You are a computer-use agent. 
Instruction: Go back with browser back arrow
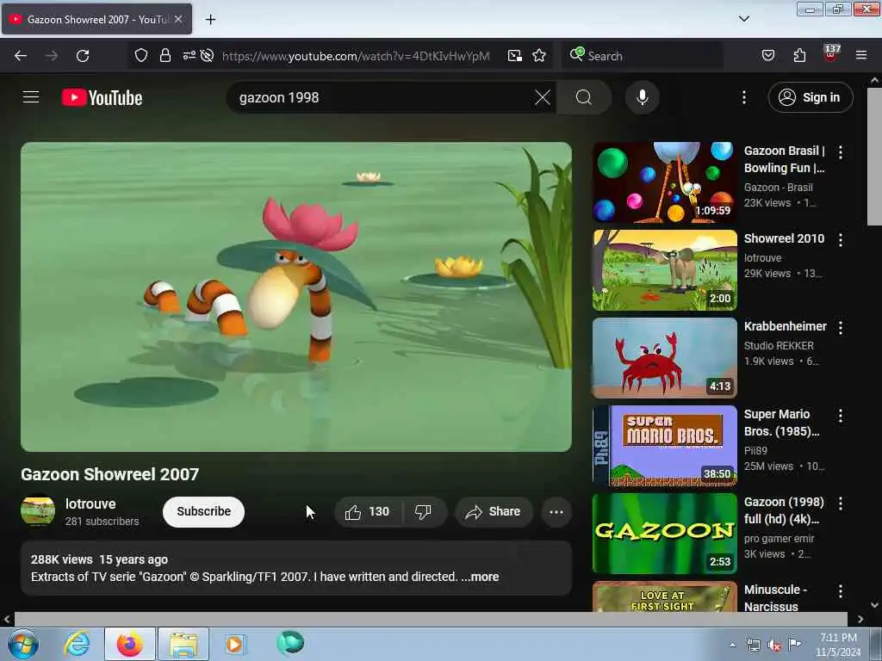(21, 56)
